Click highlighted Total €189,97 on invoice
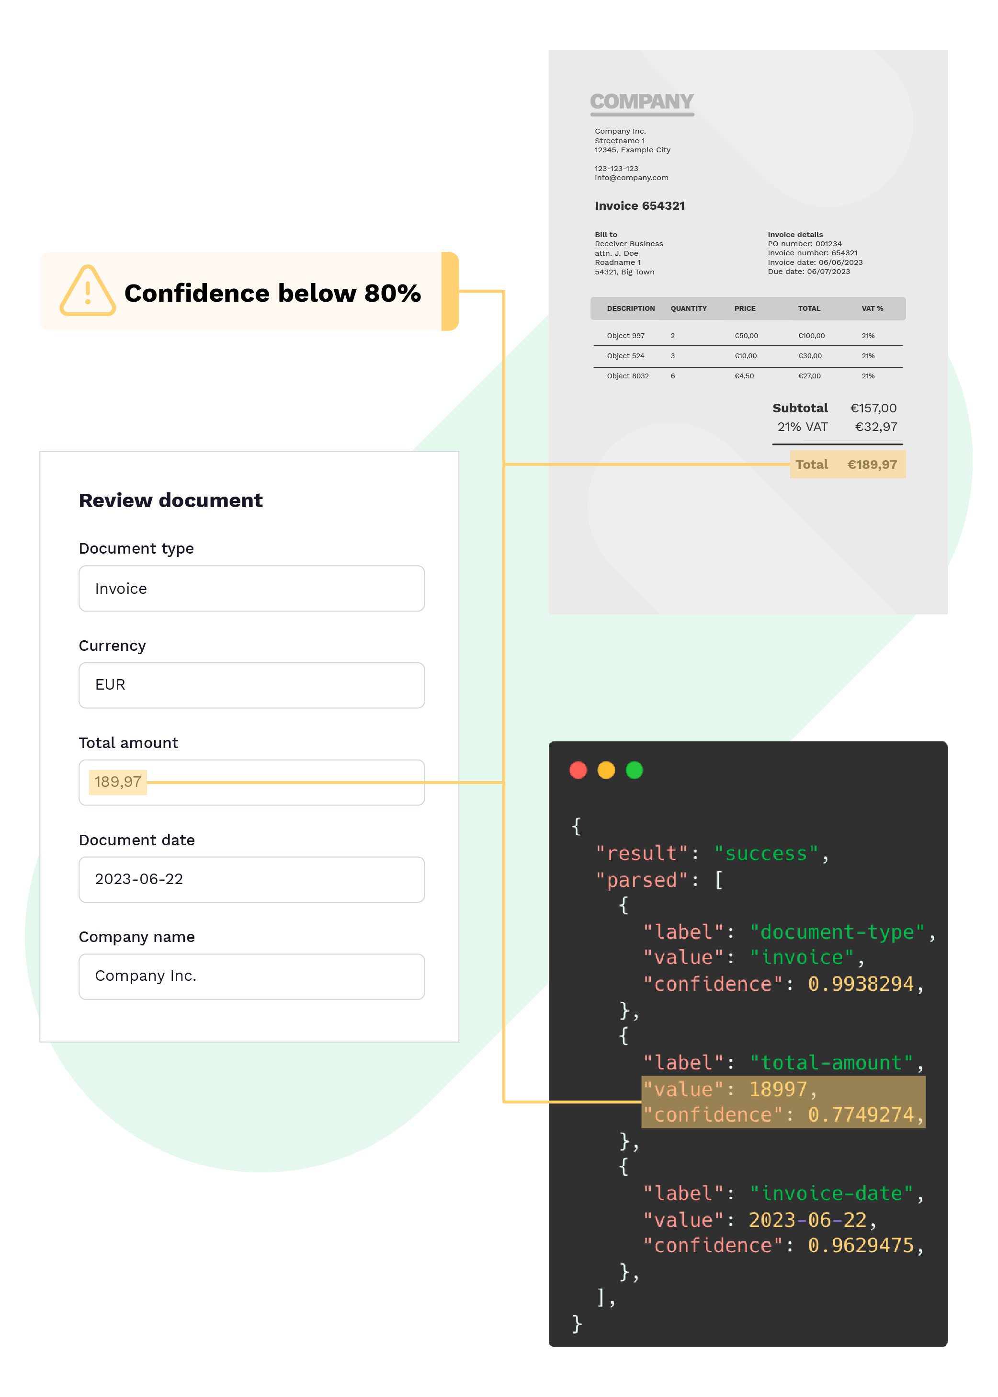This screenshot has height=1397, width=998. point(847,465)
